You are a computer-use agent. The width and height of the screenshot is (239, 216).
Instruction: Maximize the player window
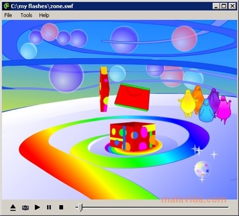224,6
